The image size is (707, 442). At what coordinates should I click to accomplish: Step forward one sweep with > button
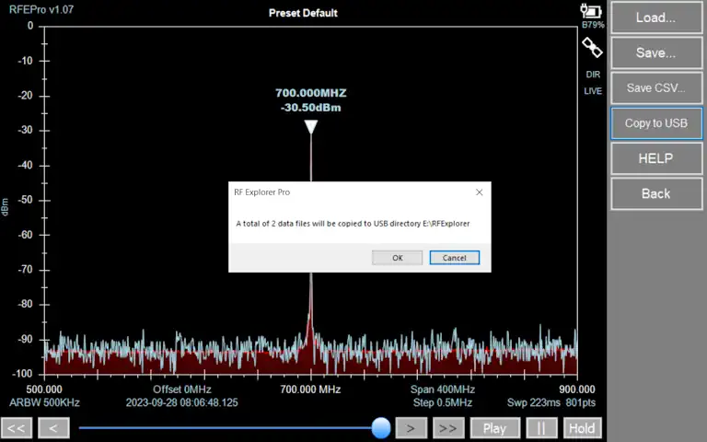point(411,428)
